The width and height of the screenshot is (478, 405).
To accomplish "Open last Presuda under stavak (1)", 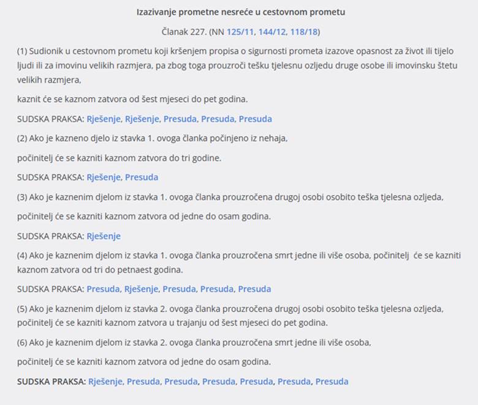I will tap(255, 119).
